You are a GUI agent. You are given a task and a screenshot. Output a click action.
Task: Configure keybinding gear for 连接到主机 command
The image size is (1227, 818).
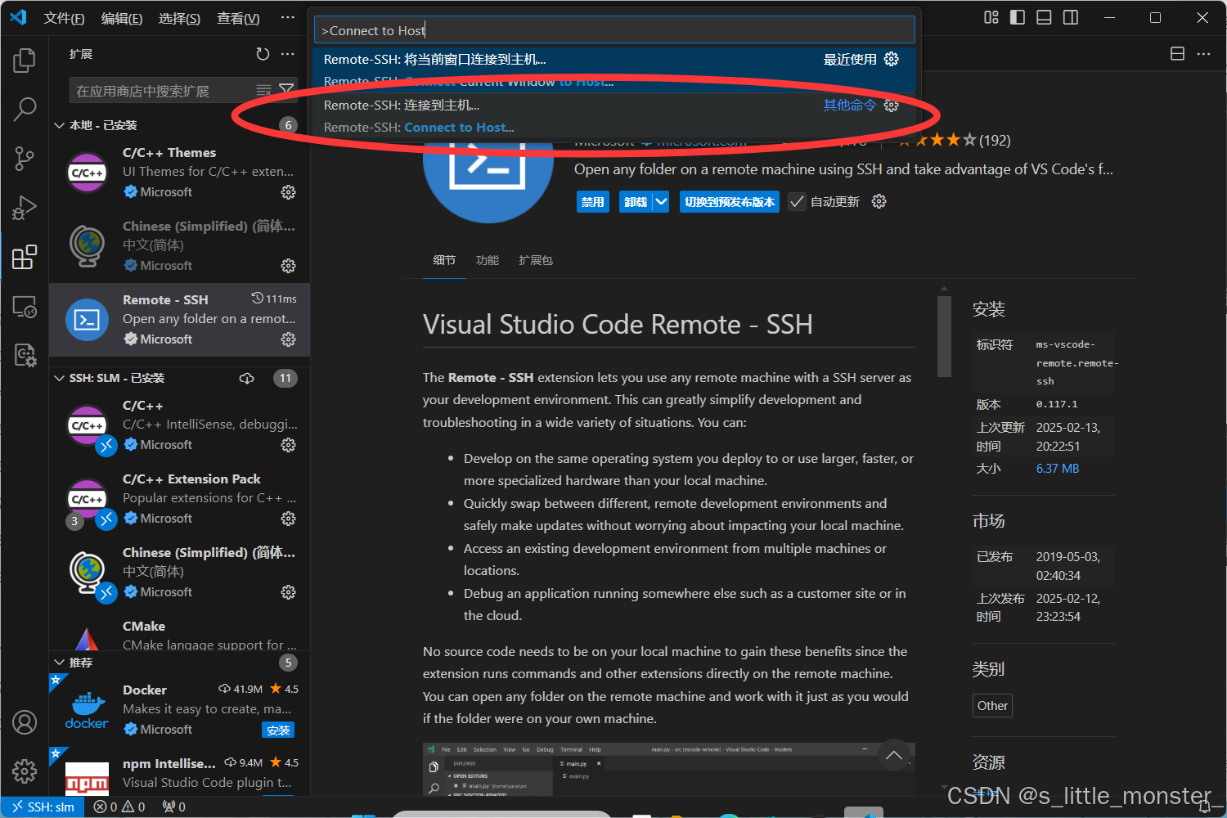click(892, 105)
